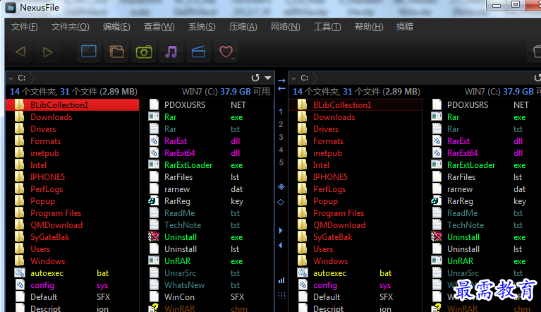Screen dimensions: 541x312
Task: Open the 文件夹(O) menu
Action: click(71, 27)
